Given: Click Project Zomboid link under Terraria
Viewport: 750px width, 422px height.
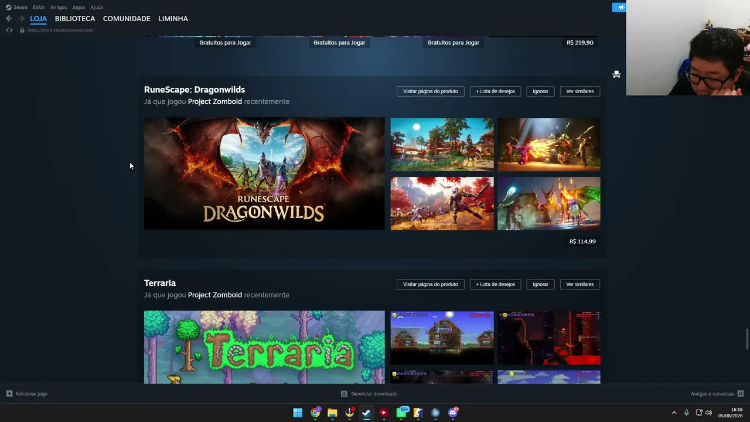Looking at the screenshot, I should point(215,295).
